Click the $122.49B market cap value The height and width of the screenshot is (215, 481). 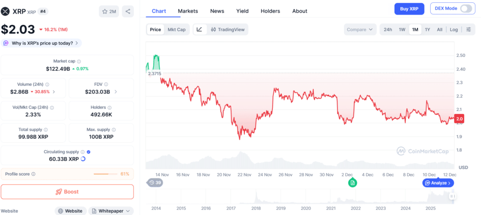[58, 69]
